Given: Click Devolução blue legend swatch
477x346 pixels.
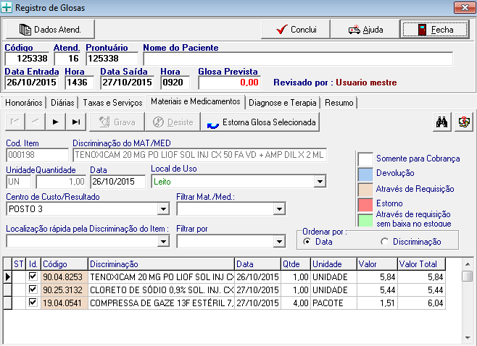Looking at the screenshot, I should (365, 174).
